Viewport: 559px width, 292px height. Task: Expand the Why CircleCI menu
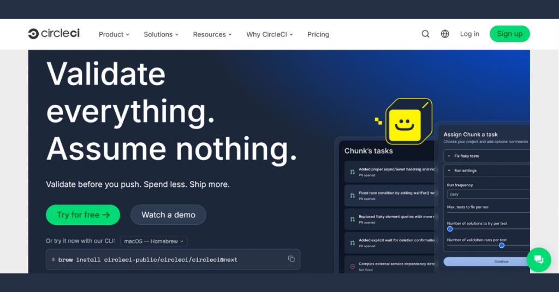[270, 34]
